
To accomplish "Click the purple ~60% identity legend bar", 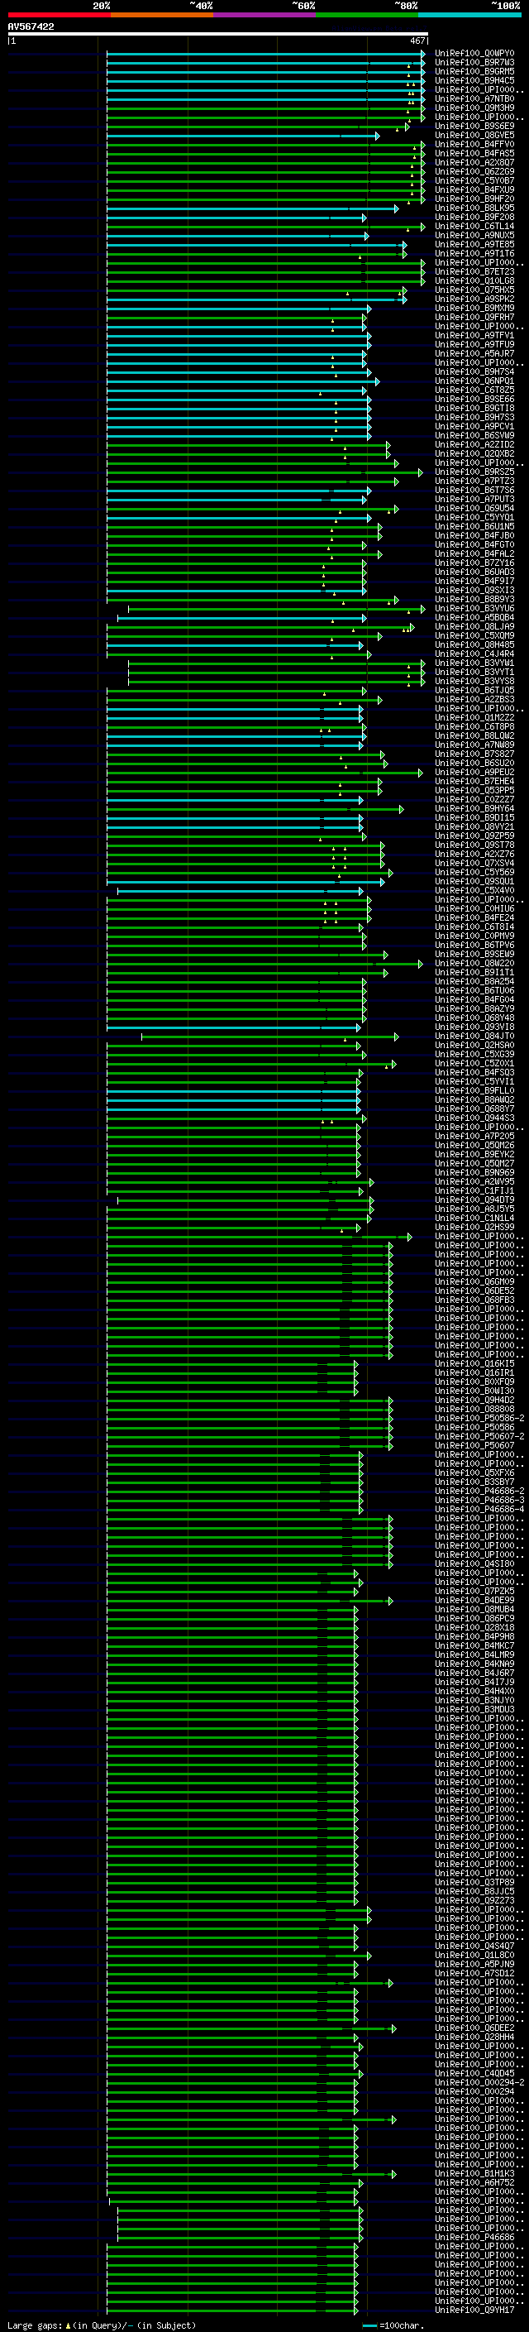I will coord(265,15).
